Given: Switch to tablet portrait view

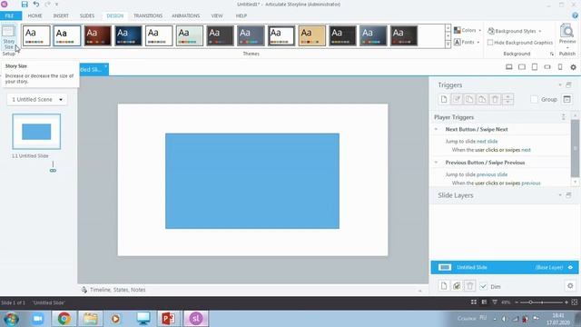Looking at the screenshot, I should coord(535,67).
